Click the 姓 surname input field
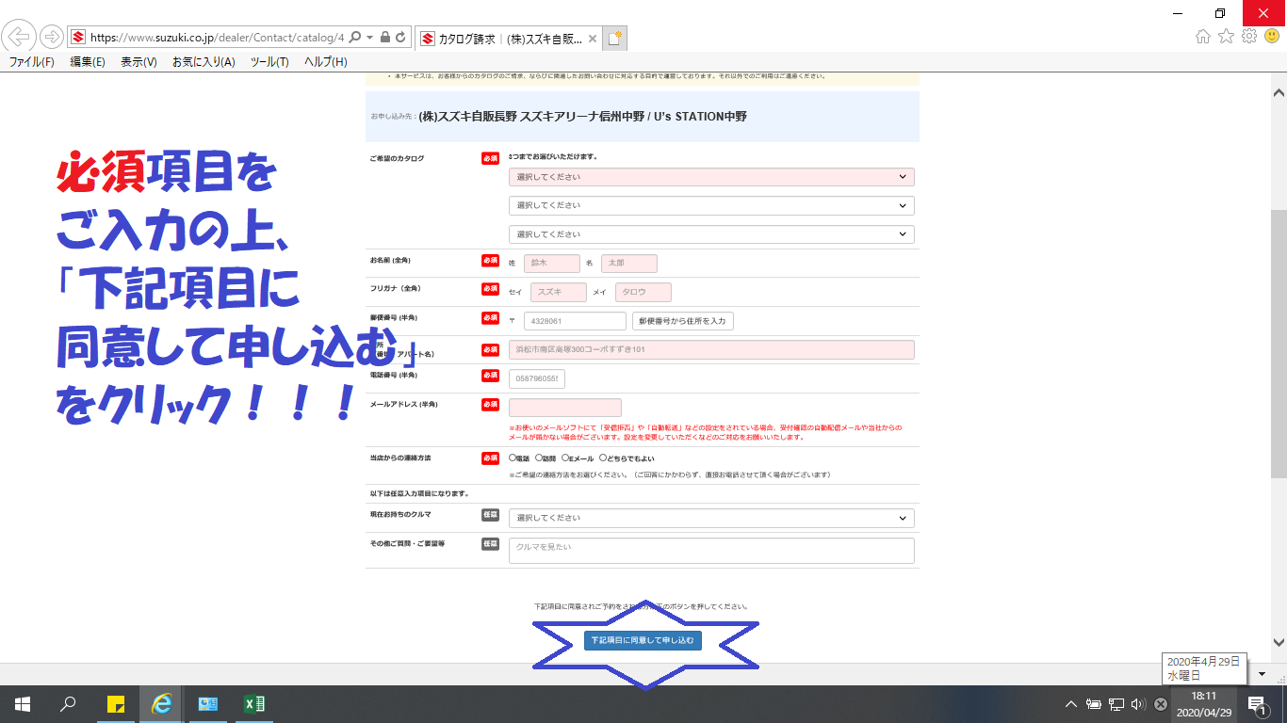This screenshot has height=723, width=1287. (x=552, y=264)
